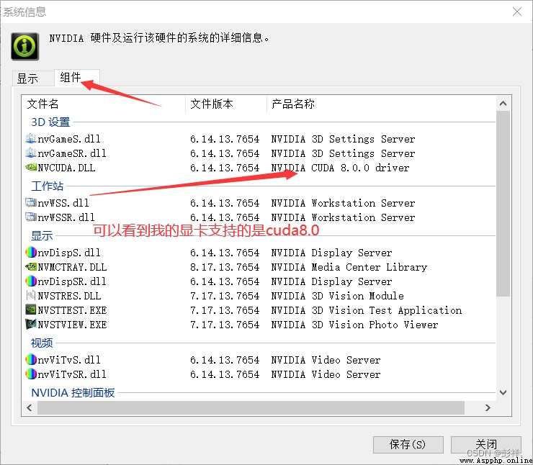Sort by 文件名 column header
Image resolution: width=533 pixels, height=465 pixels.
pos(104,104)
